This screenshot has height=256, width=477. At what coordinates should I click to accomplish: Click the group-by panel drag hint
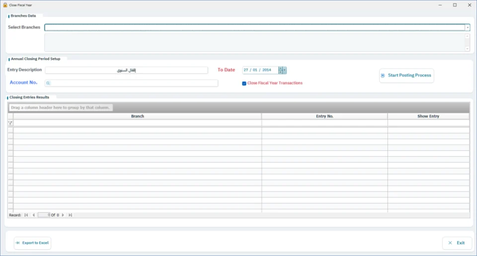click(61, 107)
